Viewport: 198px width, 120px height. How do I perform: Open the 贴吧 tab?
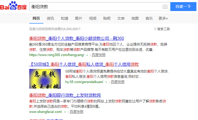[x=107, y=18]
